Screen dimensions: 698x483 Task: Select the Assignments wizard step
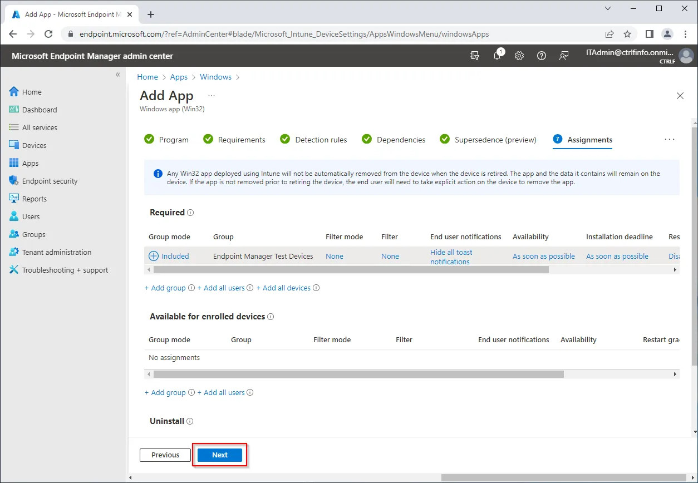(583, 140)
